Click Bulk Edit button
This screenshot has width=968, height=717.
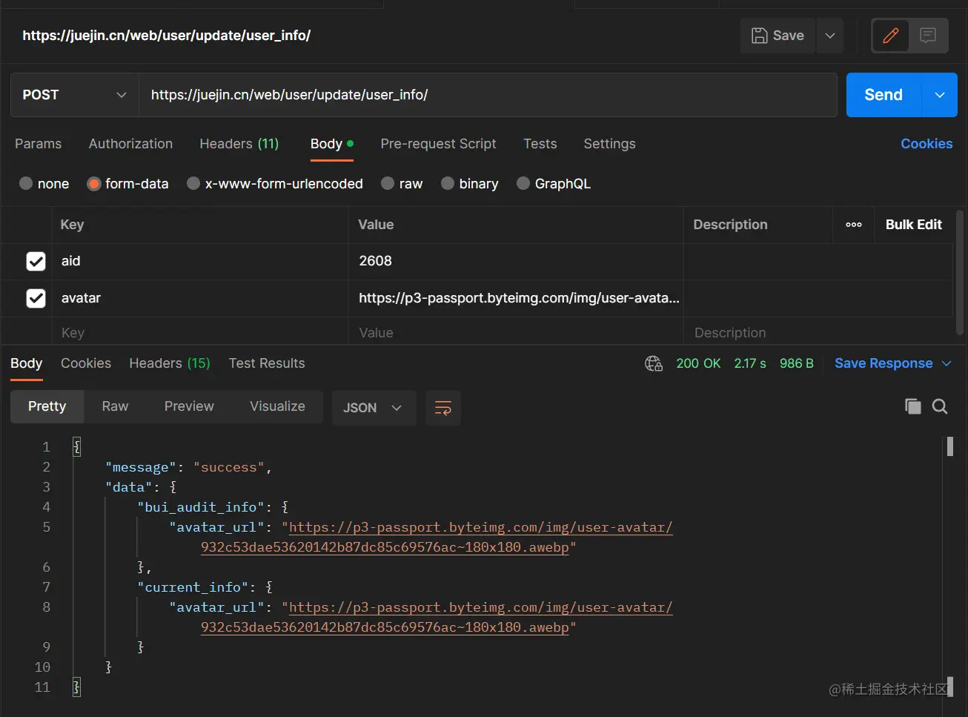(913, 225)
